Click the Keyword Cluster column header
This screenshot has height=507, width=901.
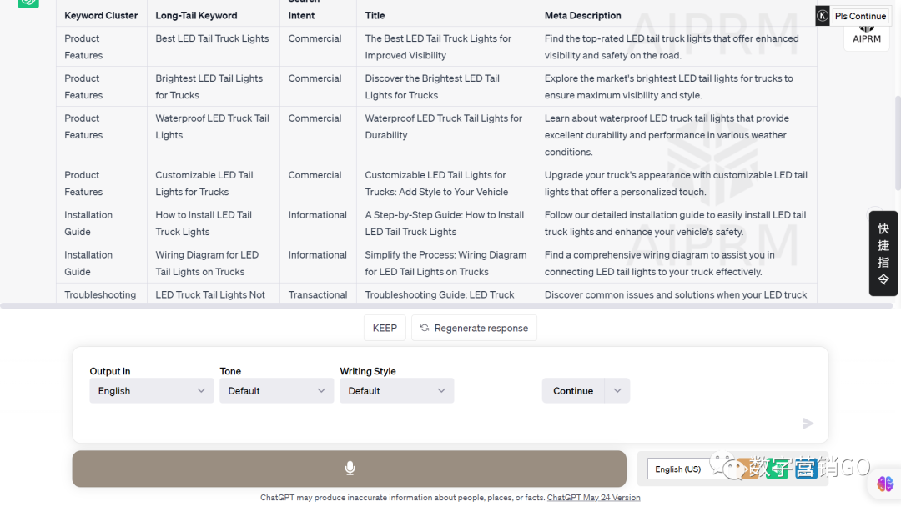(x=101, y=16)
